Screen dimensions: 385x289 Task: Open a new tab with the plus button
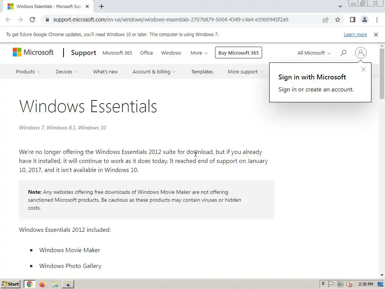click(x=102, y=7)
